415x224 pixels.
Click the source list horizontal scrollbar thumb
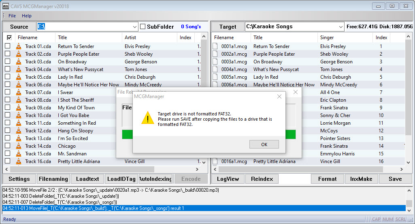82,169
